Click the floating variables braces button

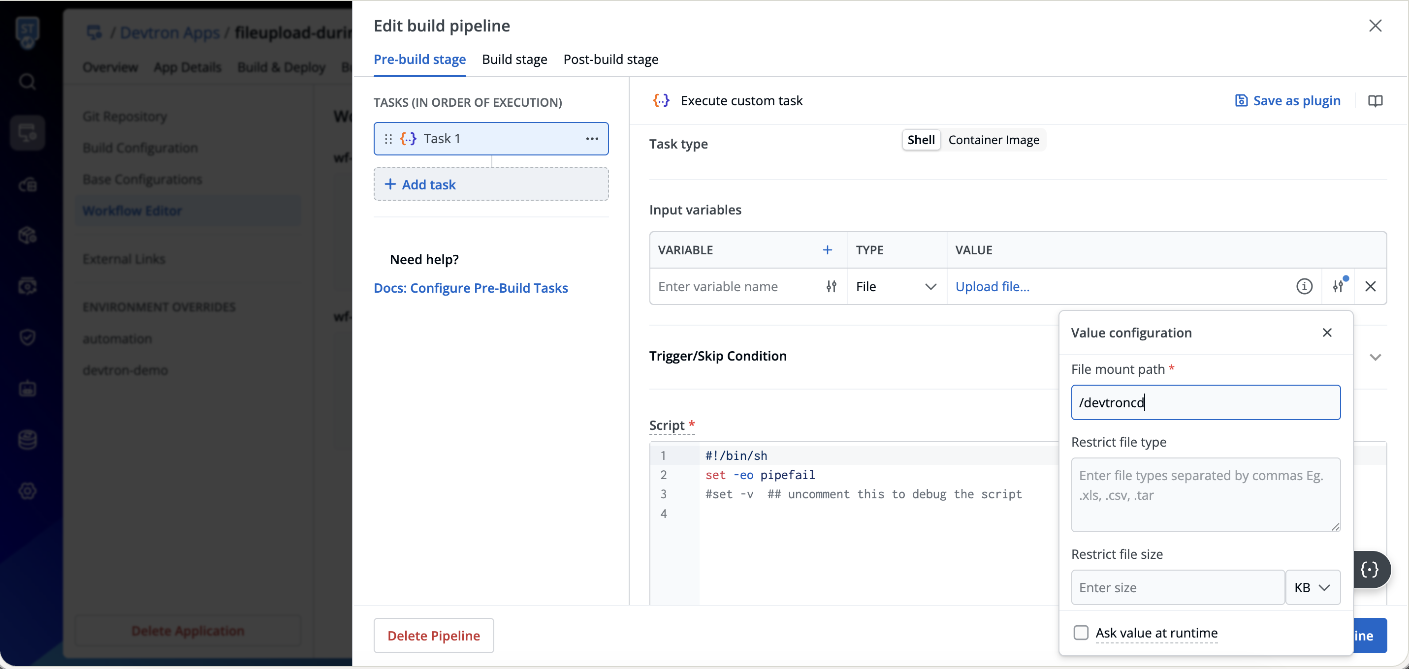[x=1370, y=570]
